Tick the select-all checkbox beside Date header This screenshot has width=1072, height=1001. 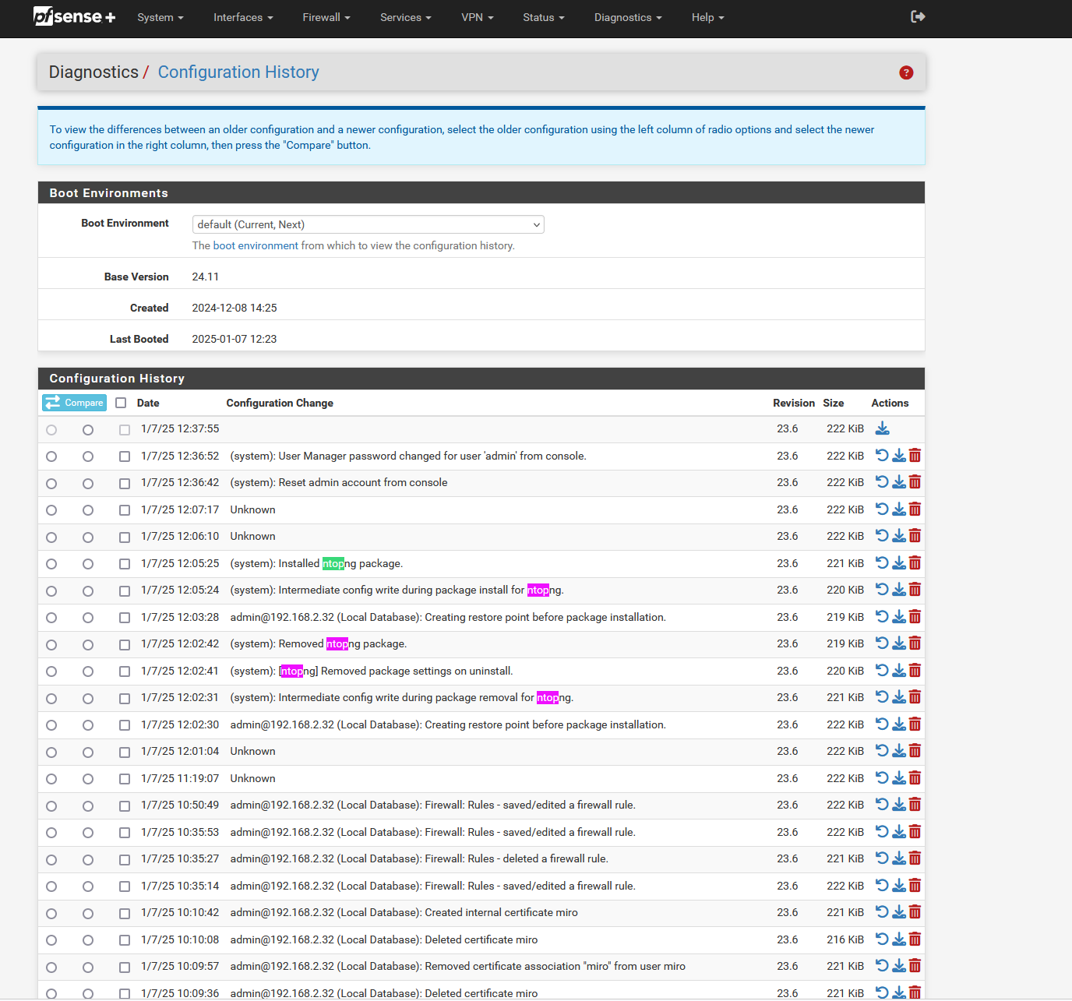(121, 403)
